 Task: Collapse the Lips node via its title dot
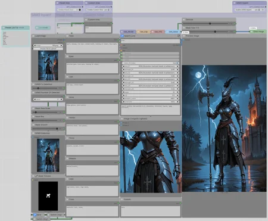67,77
